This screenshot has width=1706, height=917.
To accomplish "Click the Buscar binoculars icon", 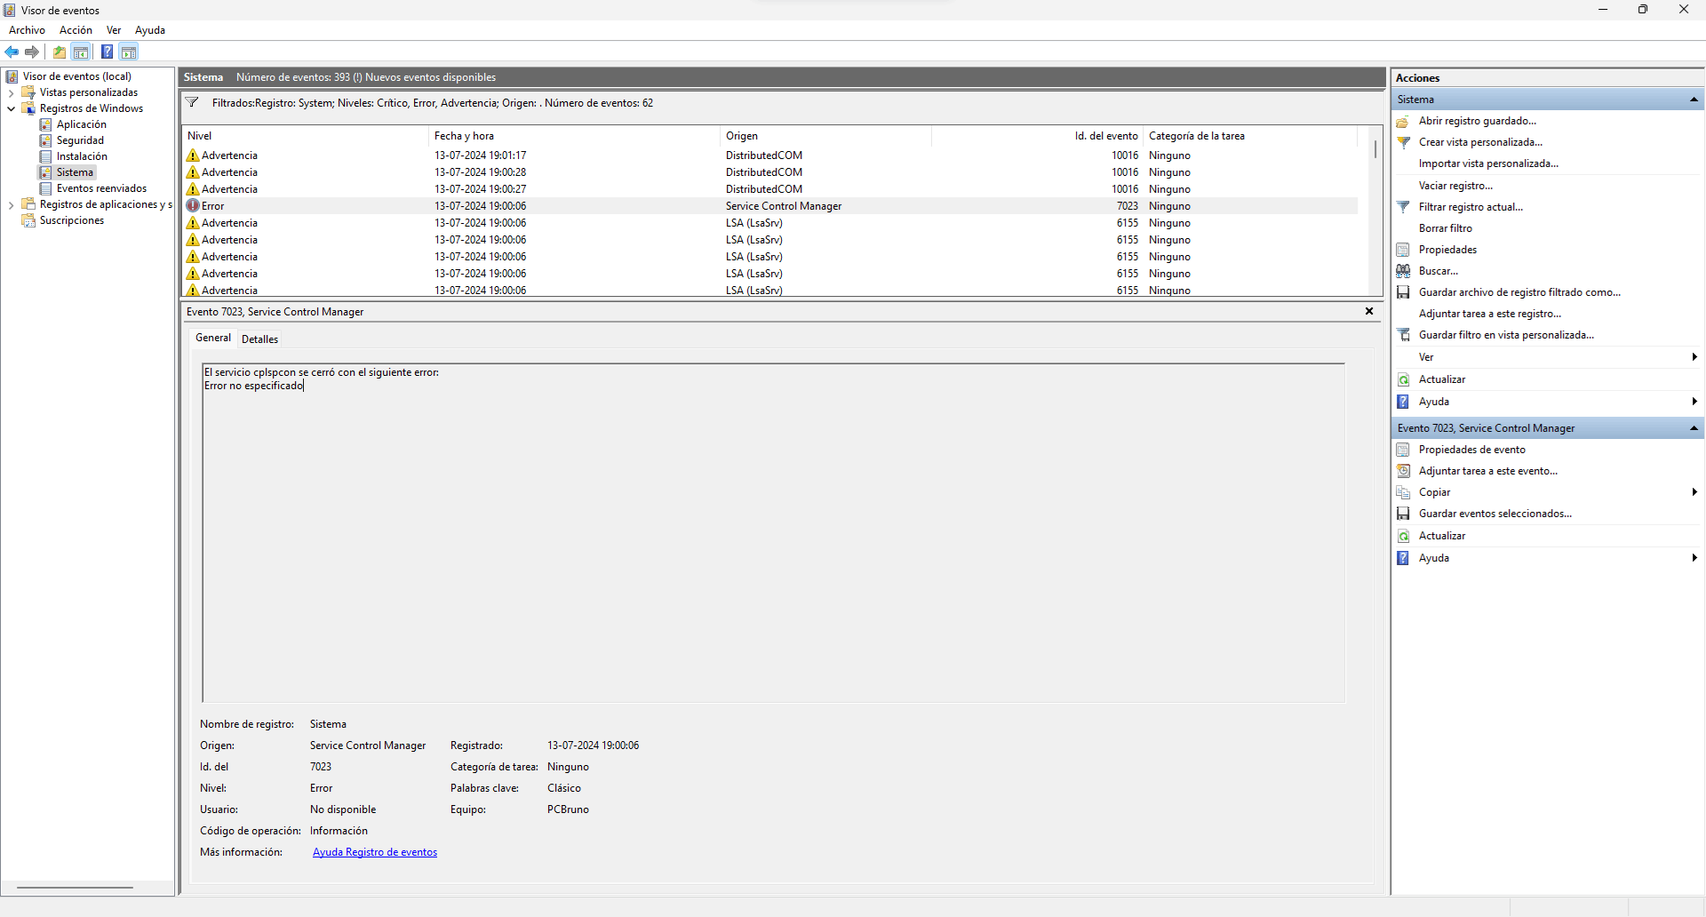I will click(x=1403, y=271).
